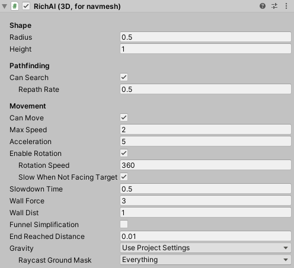The height and width of the screenshot is (268, 294).
Task: Uncheck Slow When Not Facing Target
Action: click(124, 177)
